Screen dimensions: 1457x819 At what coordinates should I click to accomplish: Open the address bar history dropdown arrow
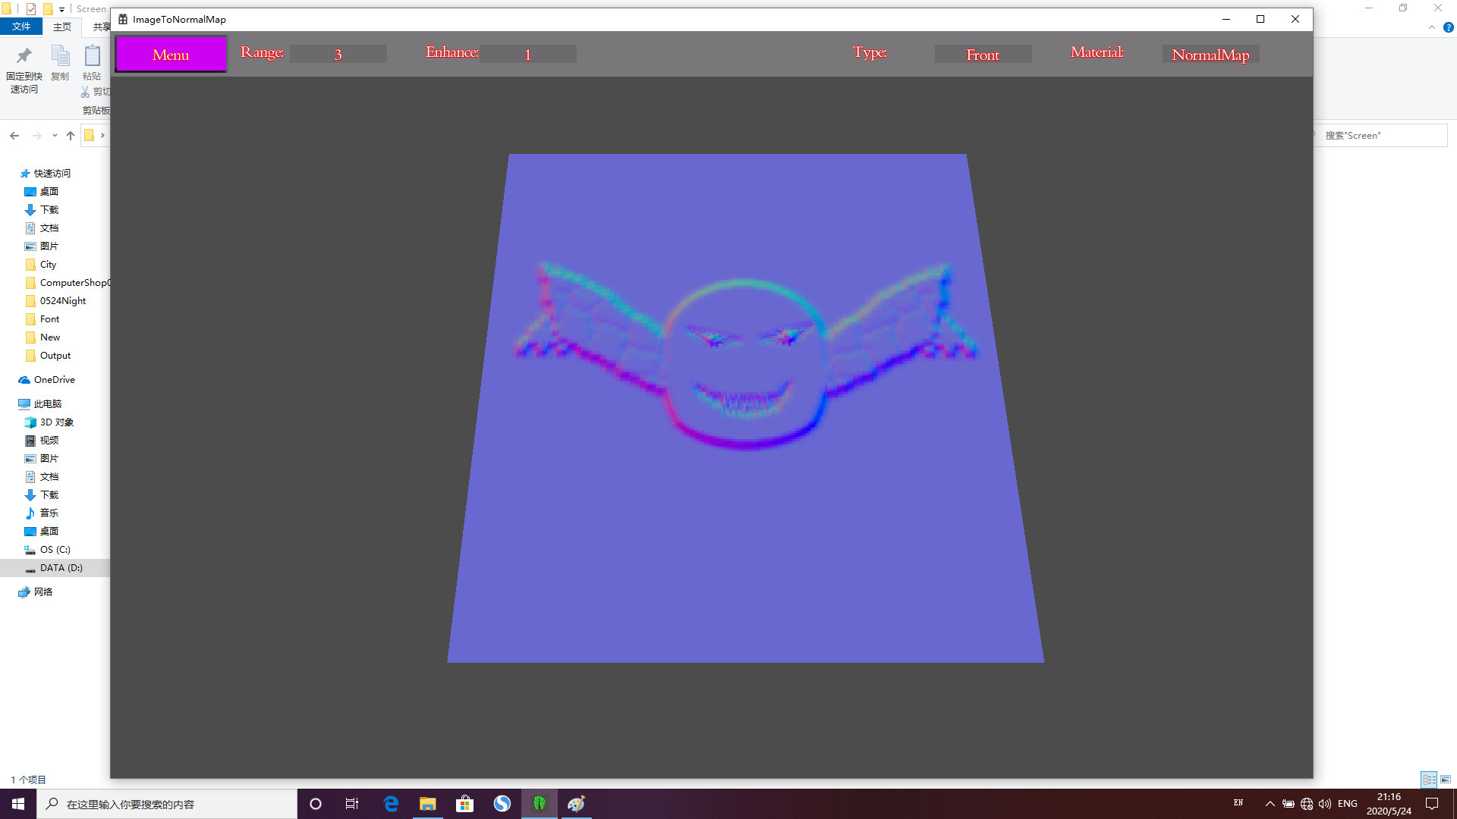pyautogui.click(x=54, y=135)
